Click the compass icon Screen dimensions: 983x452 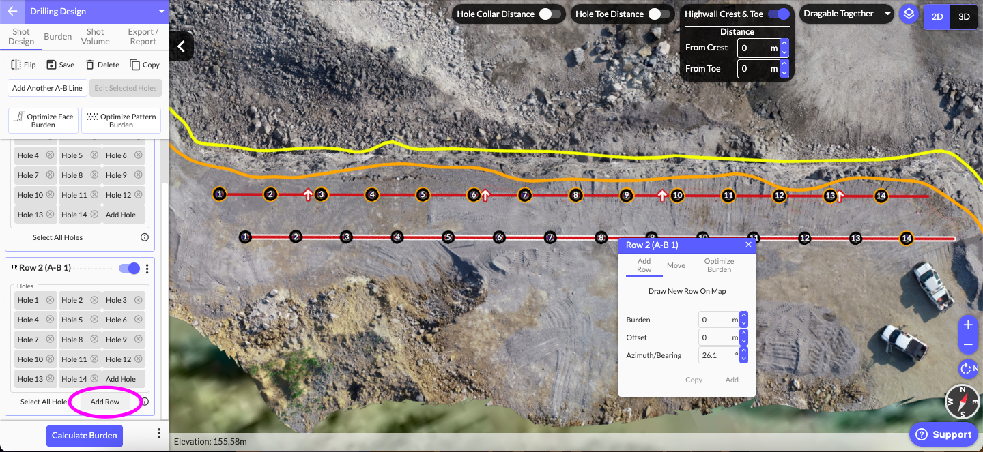[x=963, y=402]
